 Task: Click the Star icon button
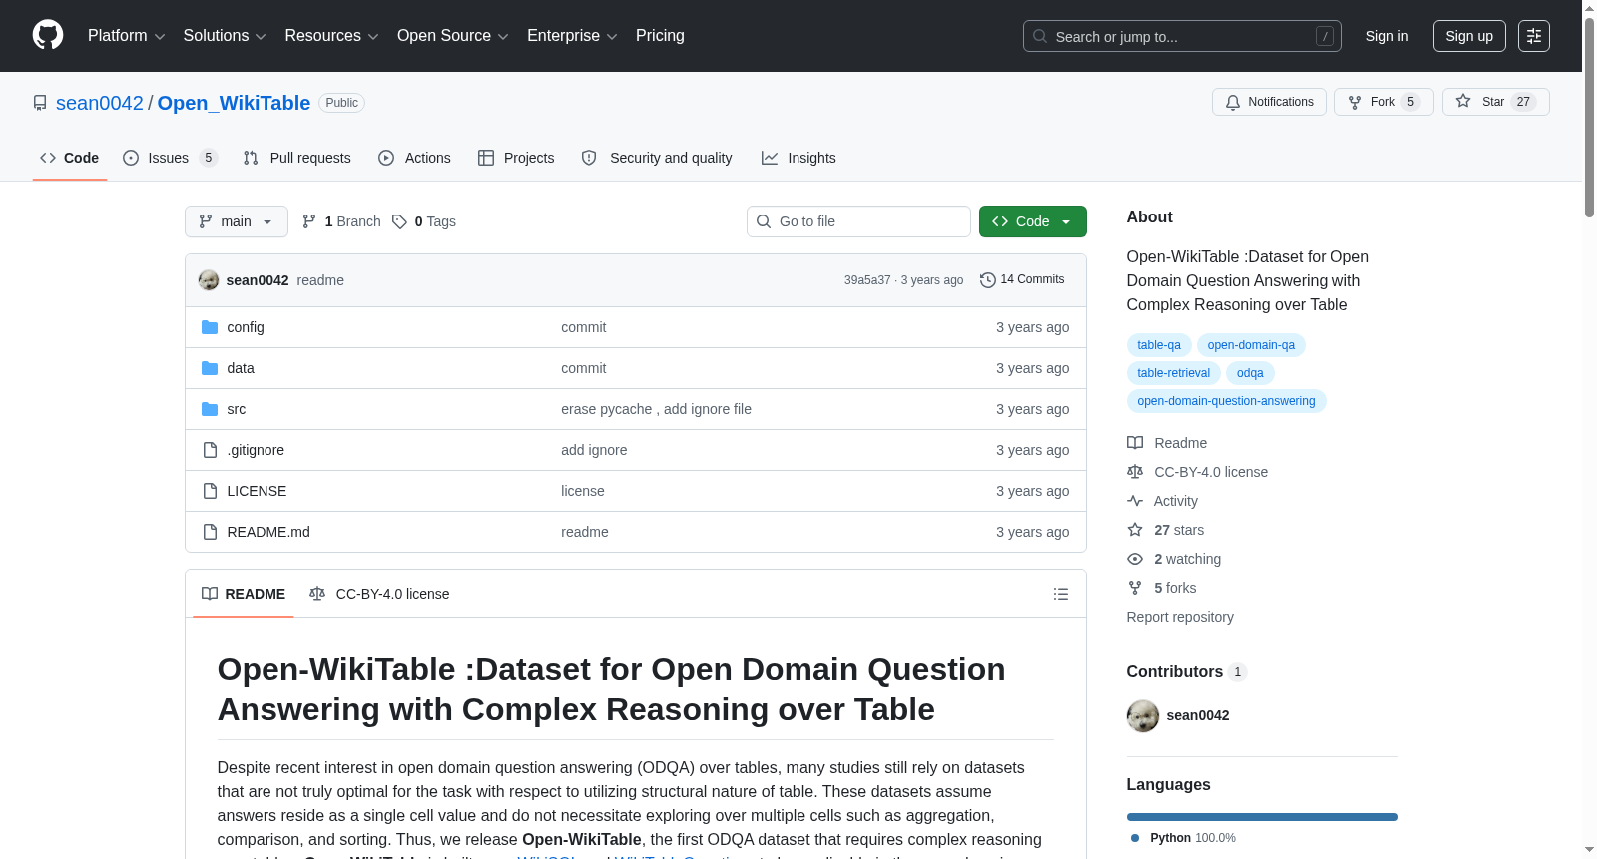pos(1463,101)
